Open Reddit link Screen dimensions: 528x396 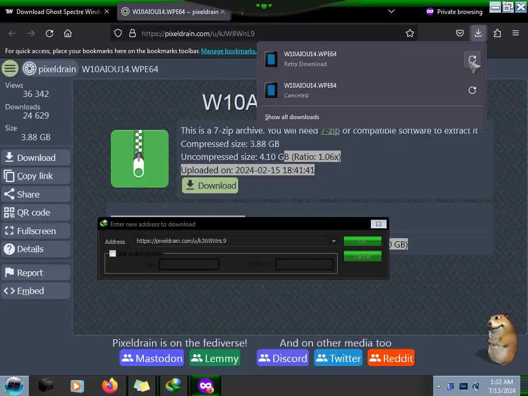pyautogui.click(x=391, y=358)
